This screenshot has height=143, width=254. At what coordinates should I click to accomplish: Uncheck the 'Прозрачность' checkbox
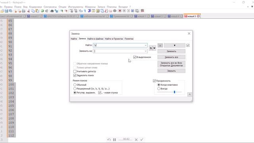(154, 81)
